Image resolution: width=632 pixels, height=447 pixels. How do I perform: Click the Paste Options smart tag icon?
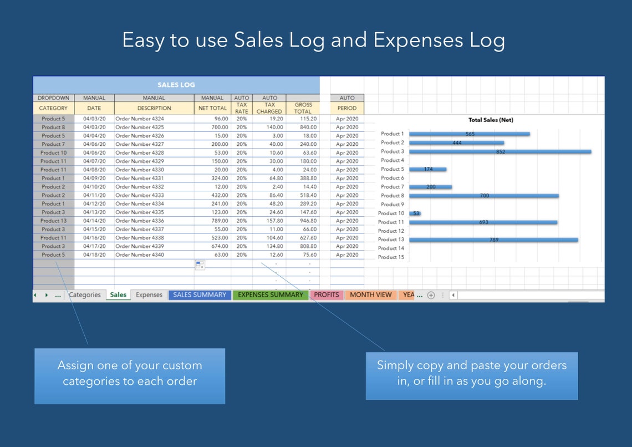click(200, 265)
